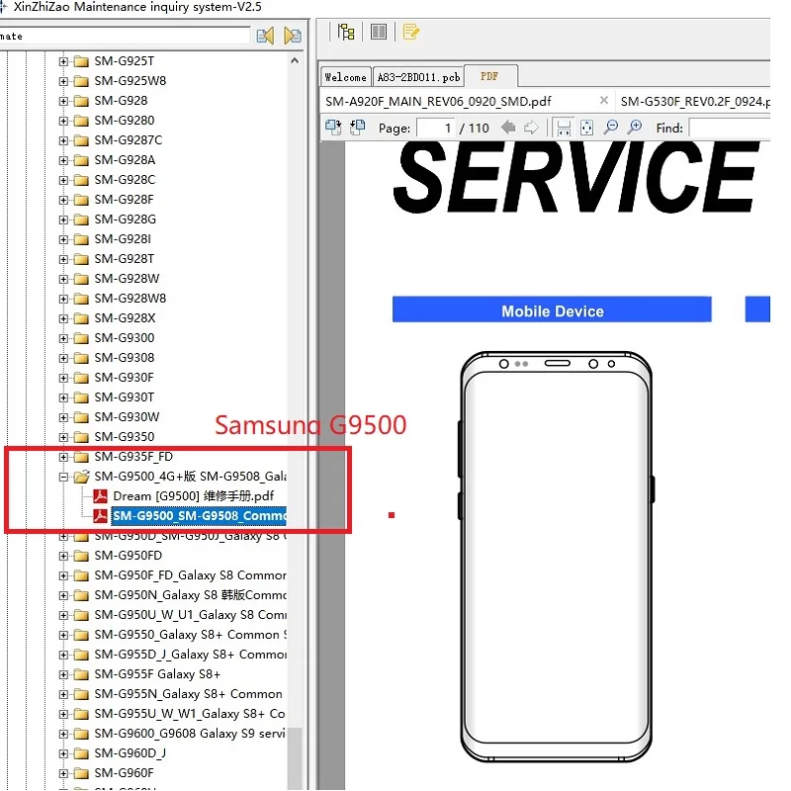Screen dimensions: 791x791
Task: Expand the SM-G928 folder
Action: pyautogui.click(x=63, y=101)
